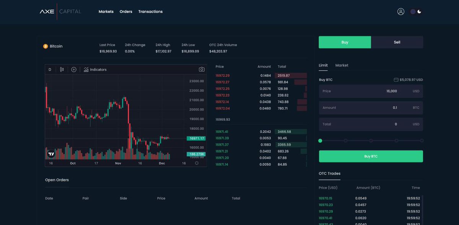Open the Orders menu
The image size is (459, 225).
pos(126,11)
